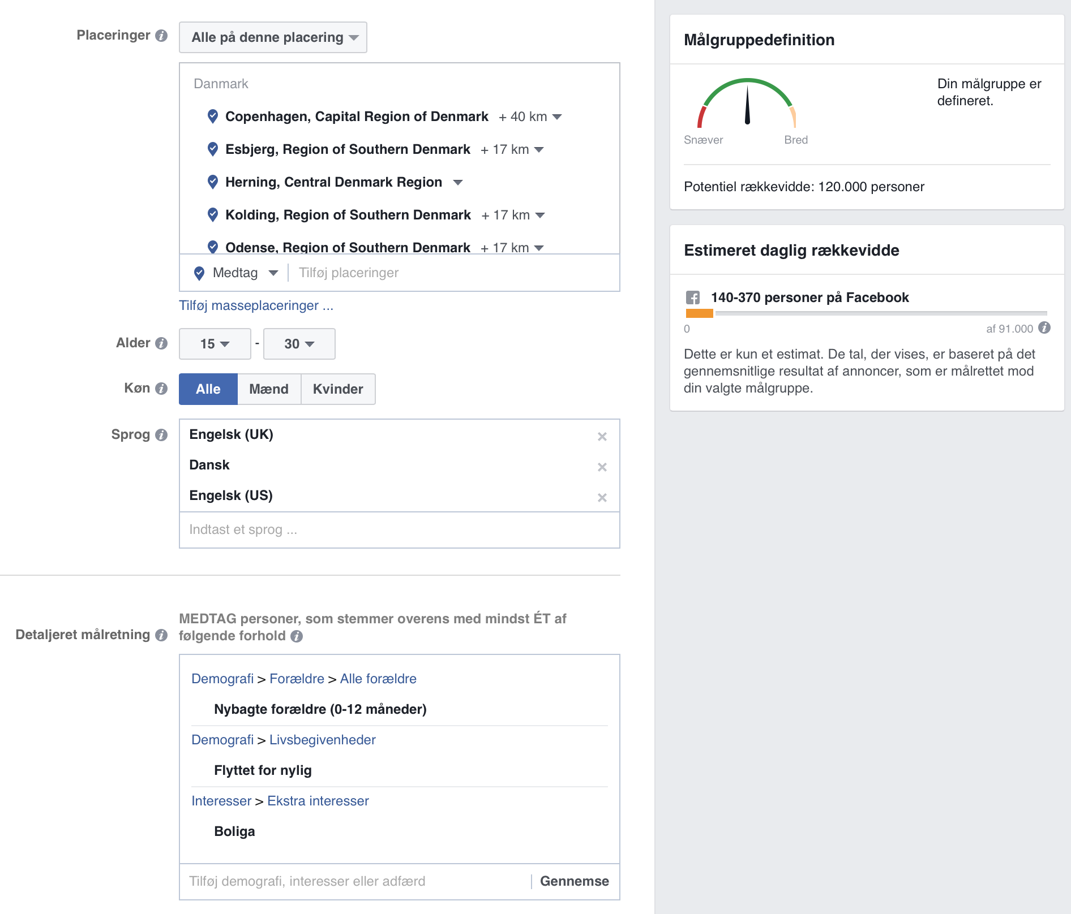This screenshot has width=1071, height=914.
Task: Click the Gennemse browse button
Action: coord(574,881)
